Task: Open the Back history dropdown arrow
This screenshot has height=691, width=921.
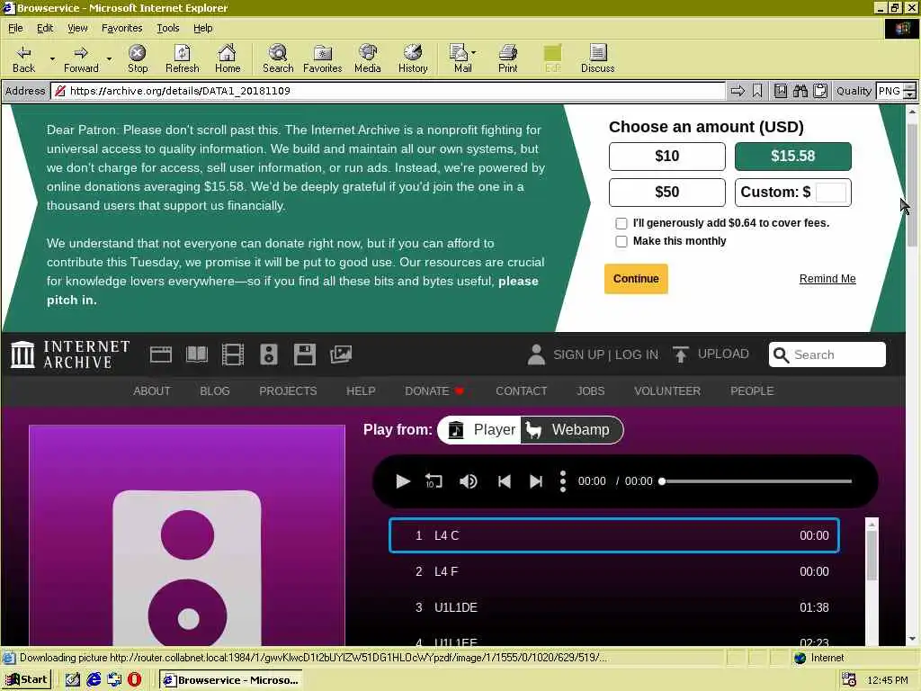Action: coord(52,58)
